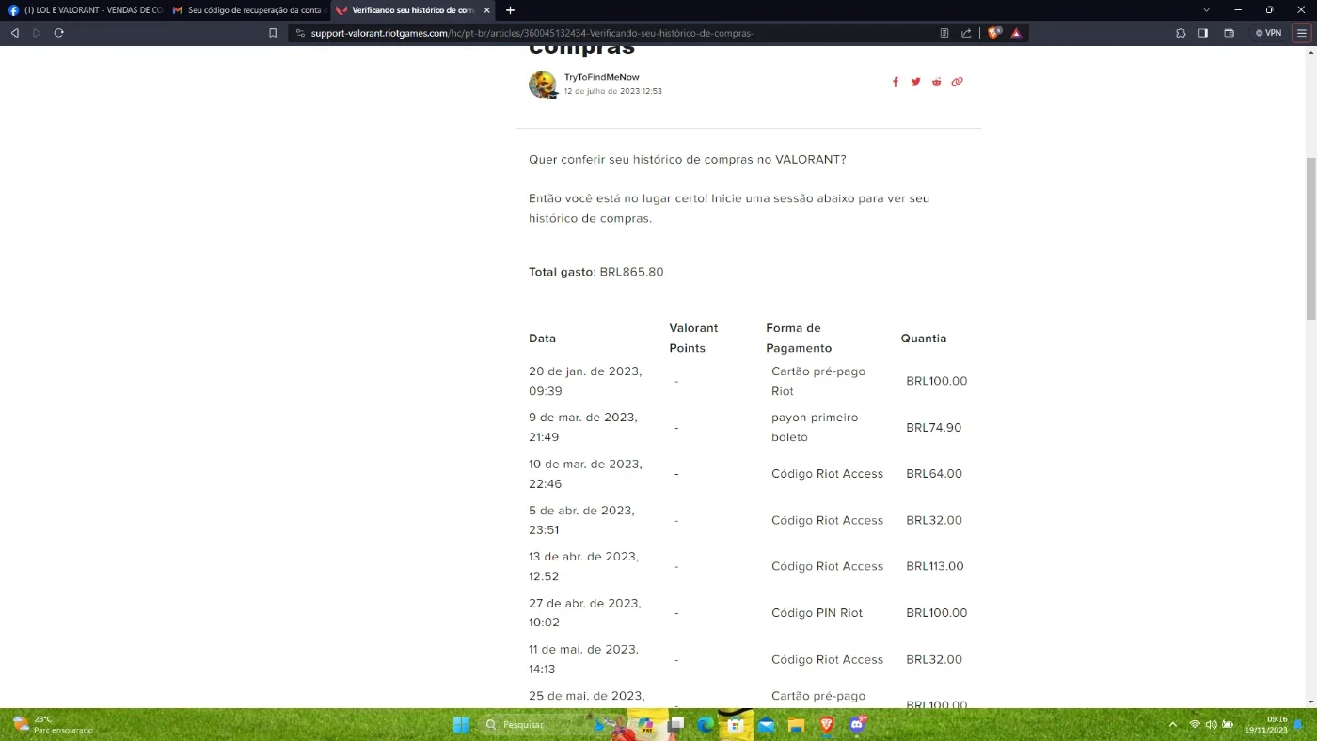Open the Mail app on taskbar
The image size is (1317, 741).
point(766,725)
